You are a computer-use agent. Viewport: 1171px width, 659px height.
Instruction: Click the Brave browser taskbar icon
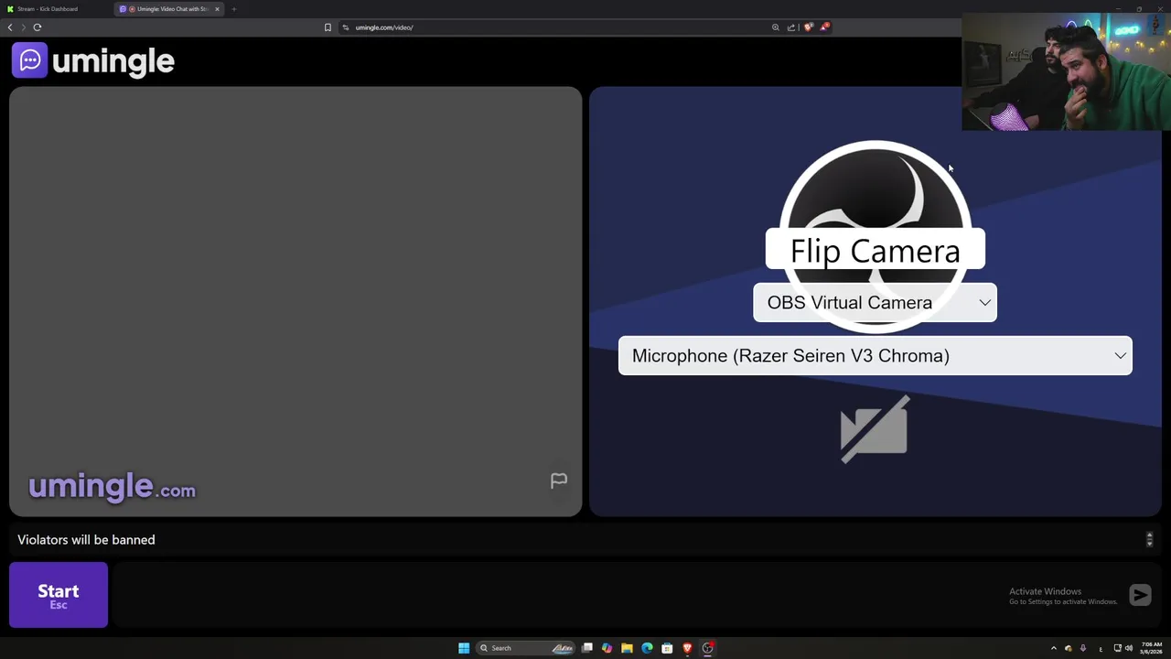point(687,648)
